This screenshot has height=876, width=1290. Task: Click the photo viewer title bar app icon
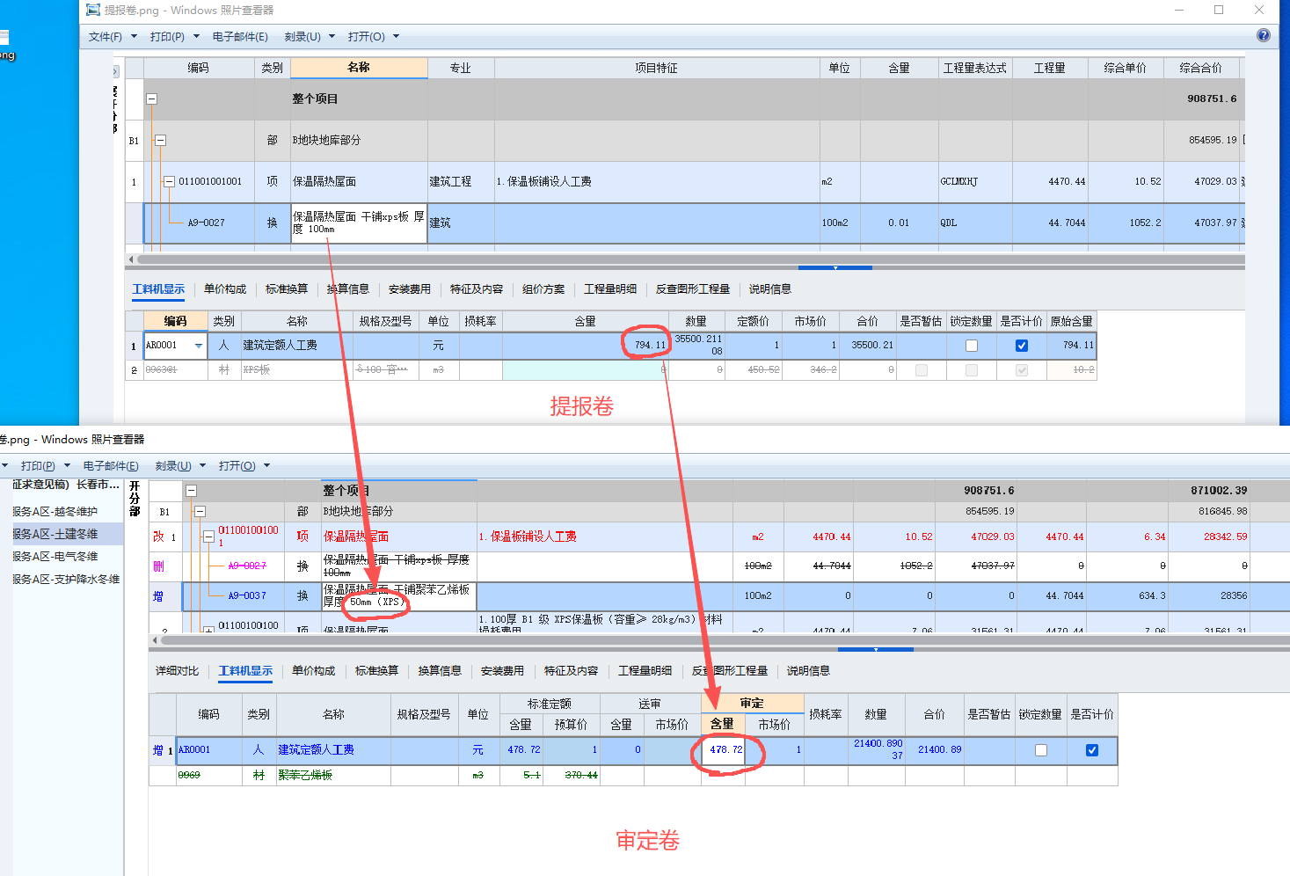(93, 10)
